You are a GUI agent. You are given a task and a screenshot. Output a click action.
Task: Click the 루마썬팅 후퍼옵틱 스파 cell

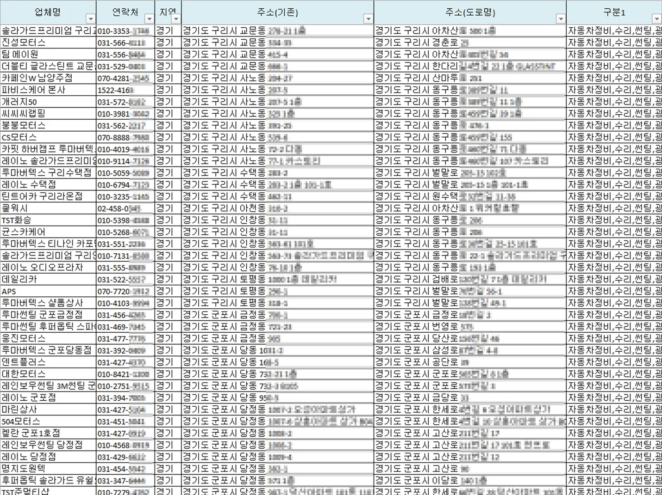(48, 327)
